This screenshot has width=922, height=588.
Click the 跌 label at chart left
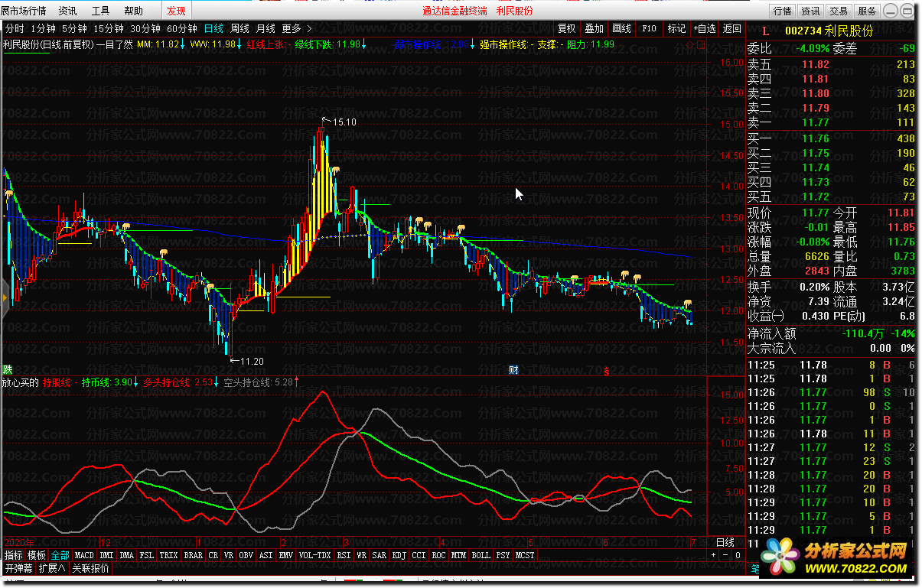[8, 370]
